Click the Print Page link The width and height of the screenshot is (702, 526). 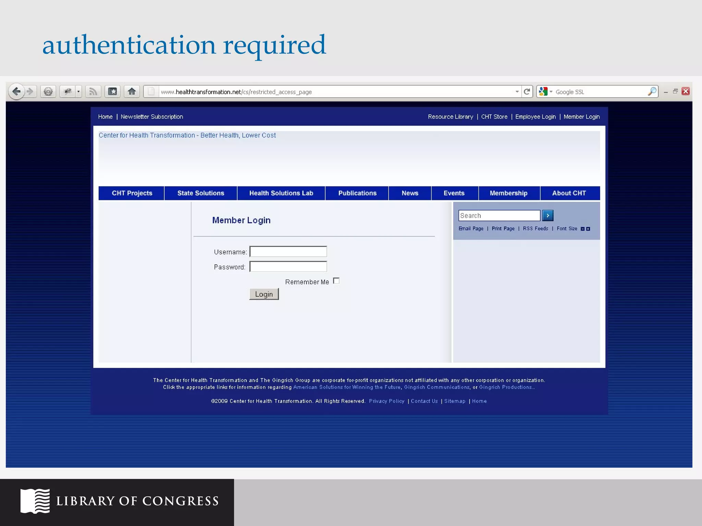coord(503,228)
